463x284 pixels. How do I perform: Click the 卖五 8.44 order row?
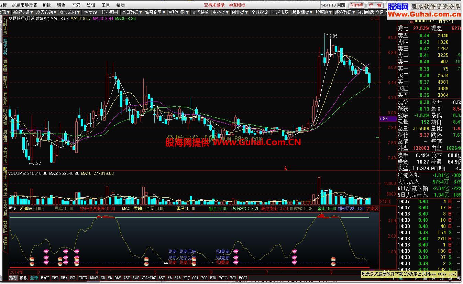(x=430, y=35)
